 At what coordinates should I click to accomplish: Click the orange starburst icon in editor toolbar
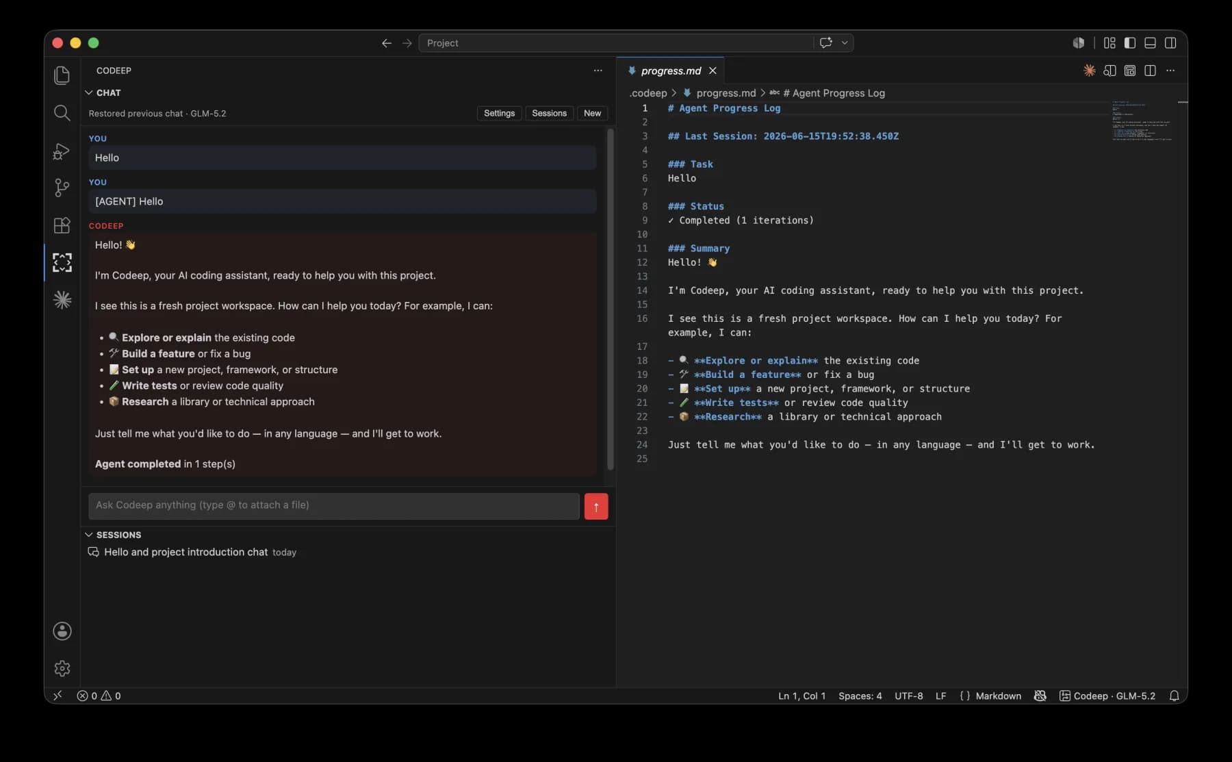pyautogui.click(x=1090, y=71)
